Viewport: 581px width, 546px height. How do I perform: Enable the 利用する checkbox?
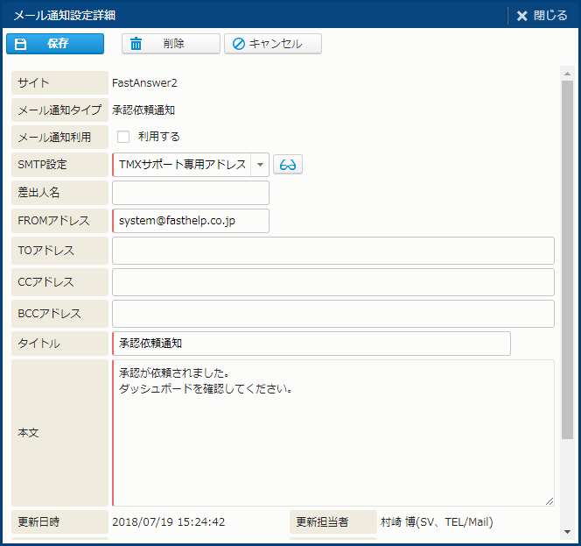click(123, 137)
